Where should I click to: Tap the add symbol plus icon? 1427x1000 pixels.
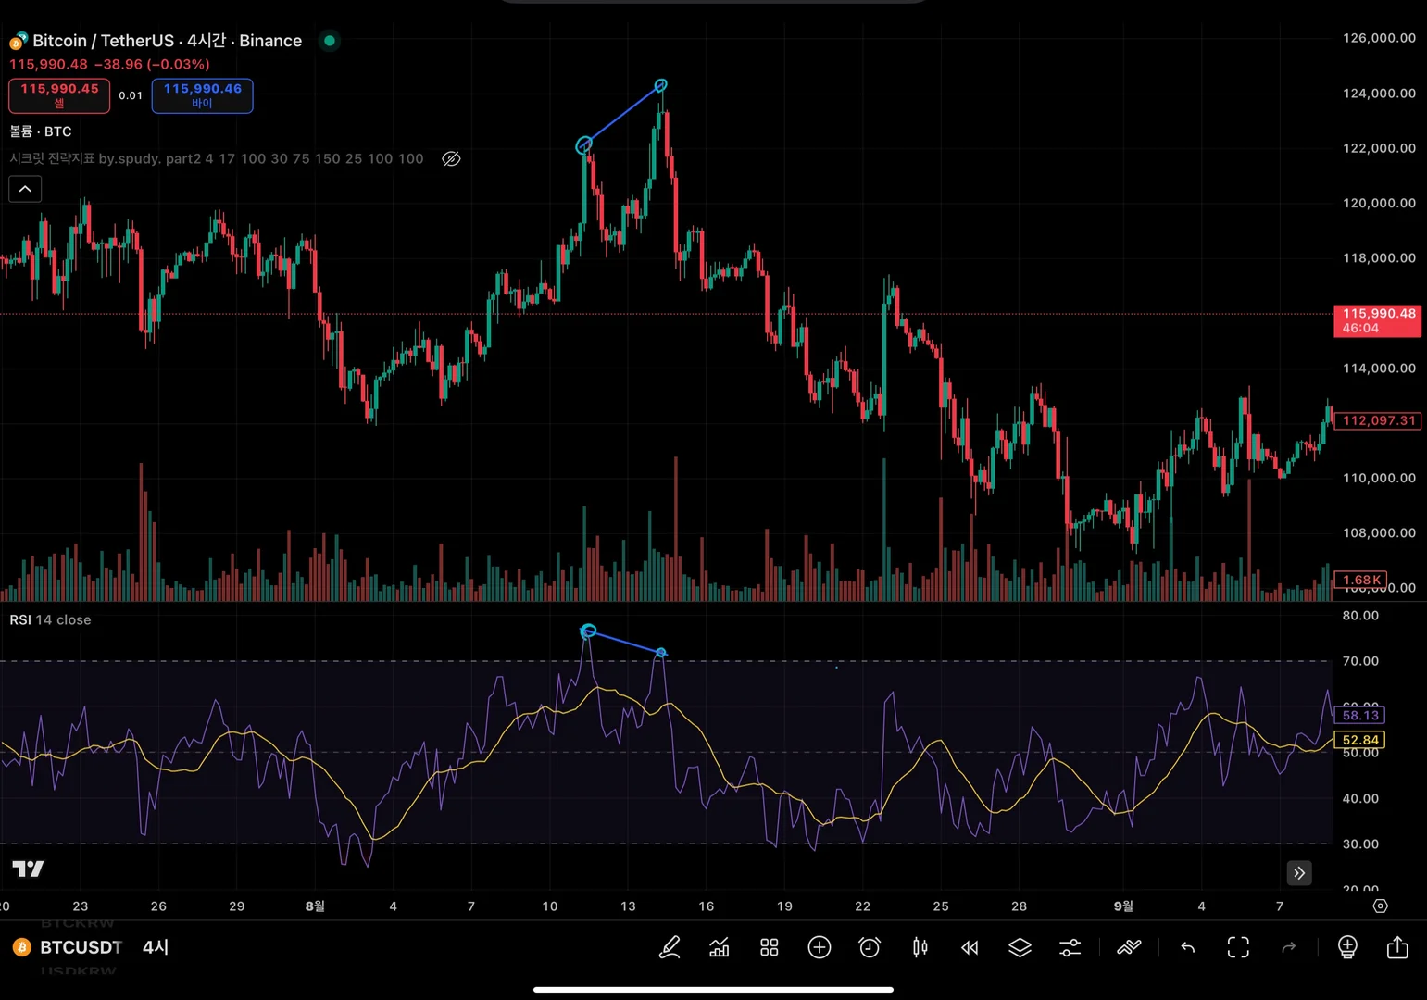820,947
